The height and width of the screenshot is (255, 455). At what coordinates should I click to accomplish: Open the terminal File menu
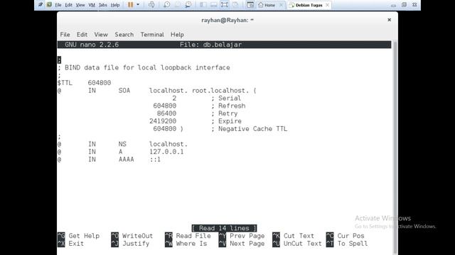click(65, 35)
